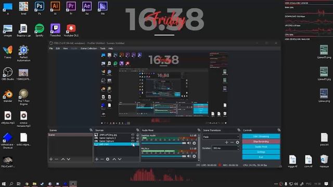Image resolution: width=333 pixels, height=187 pixels.
Task: Select Perfect Automation desktop icon
Action: [23, 54]
